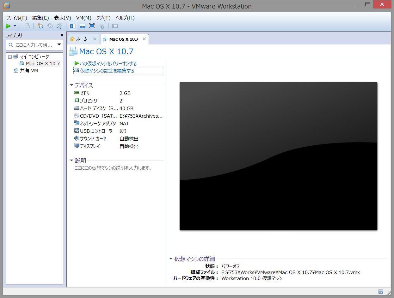
Task: Open the ヘルプ(H) menu
Action: [x=125, y=18]
